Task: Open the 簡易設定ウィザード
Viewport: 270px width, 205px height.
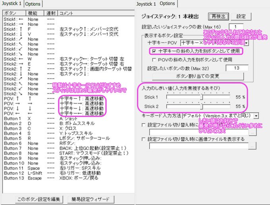Action: [91, 199]
